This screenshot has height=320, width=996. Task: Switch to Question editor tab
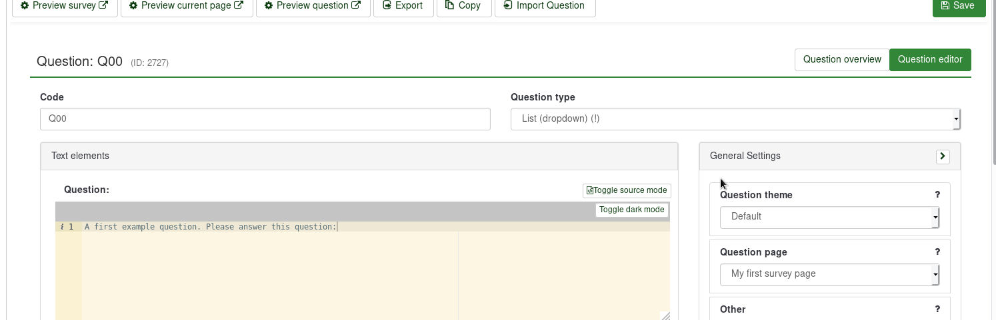coord(930,59)
